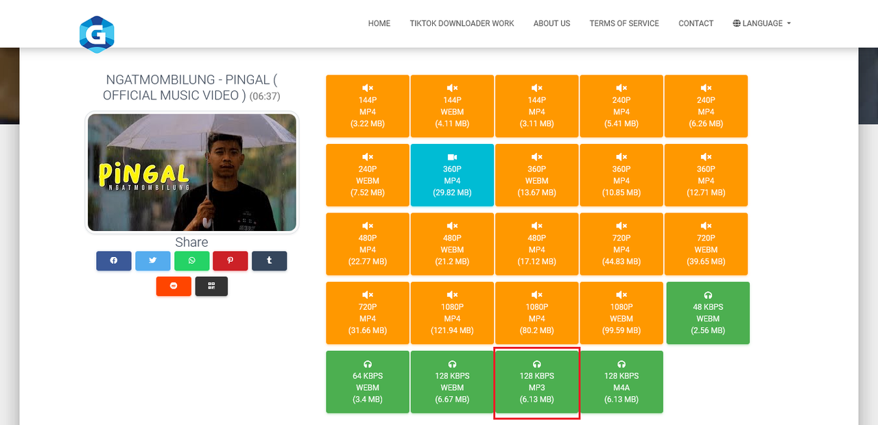Download 720P WEBM 39.65 MB

[706, 244]
